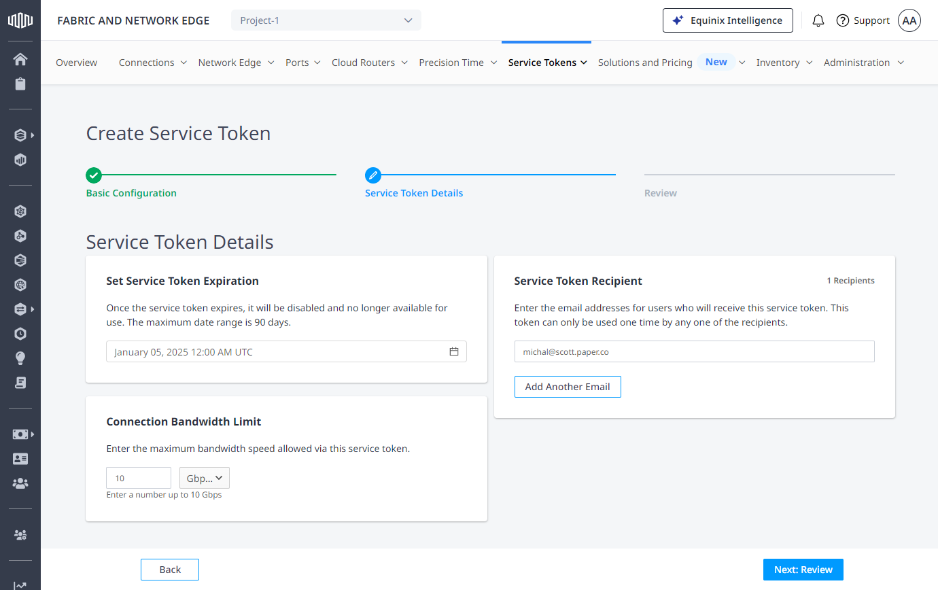Open the spider-web hexagon sidebar icon
This screenshot has height=590, width=938.
pos(20,211)
